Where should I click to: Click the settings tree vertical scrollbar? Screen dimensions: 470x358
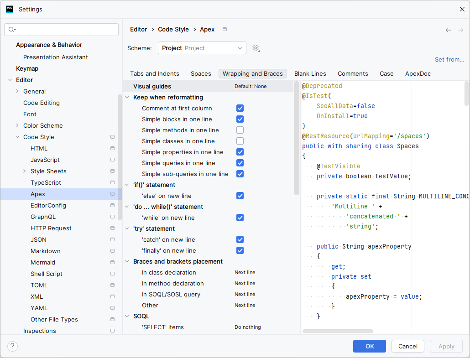[120, 157]
